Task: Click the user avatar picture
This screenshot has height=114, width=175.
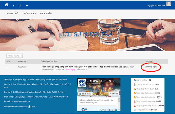Action: pyautogui.click(x=169, y=4)
